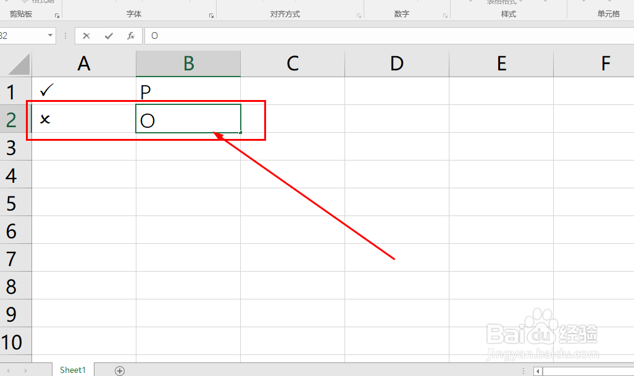
Task: Click the cancel entry X icon
Action: coord(86,36)
